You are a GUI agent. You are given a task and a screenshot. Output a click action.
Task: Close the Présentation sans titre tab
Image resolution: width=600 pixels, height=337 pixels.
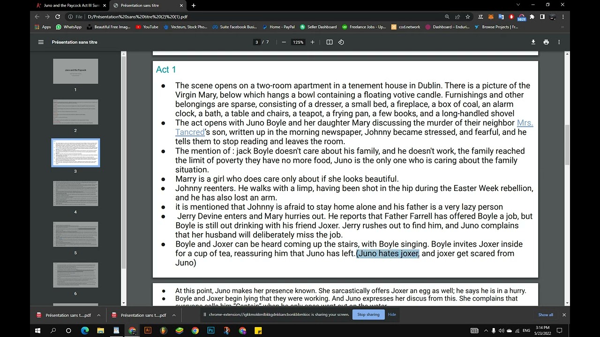[x=182, y=5]
